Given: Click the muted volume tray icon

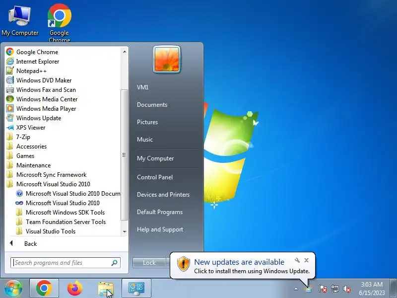Looking at the screenshot, I should [346, 289].
